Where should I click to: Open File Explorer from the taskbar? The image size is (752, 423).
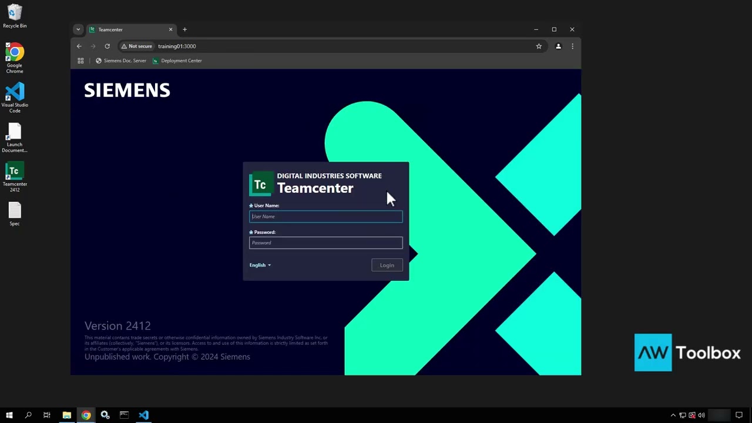point(66,415)
